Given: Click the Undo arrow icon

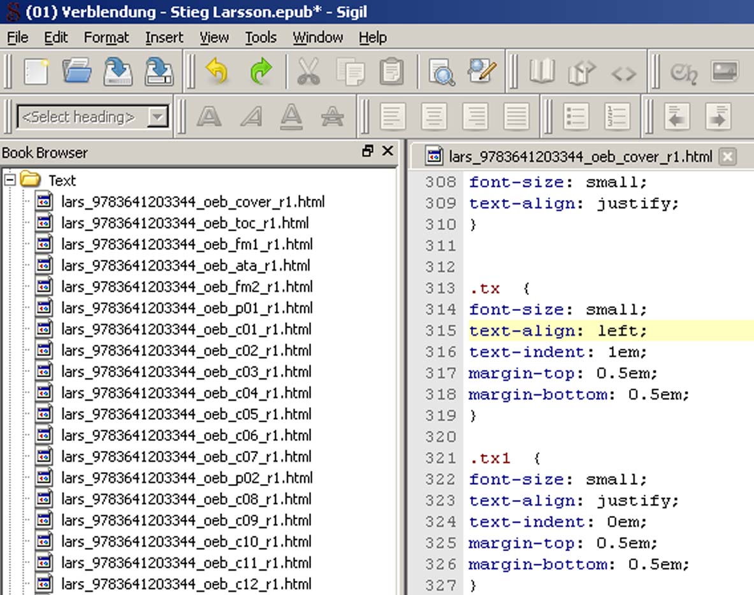Looking at the screenshot, I should pos(217,72).
